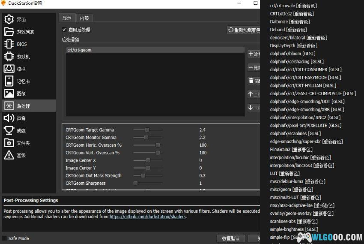Screen dimensions: 364x244
Task: Switch to the 内部 tab
Action: point(84,18)
